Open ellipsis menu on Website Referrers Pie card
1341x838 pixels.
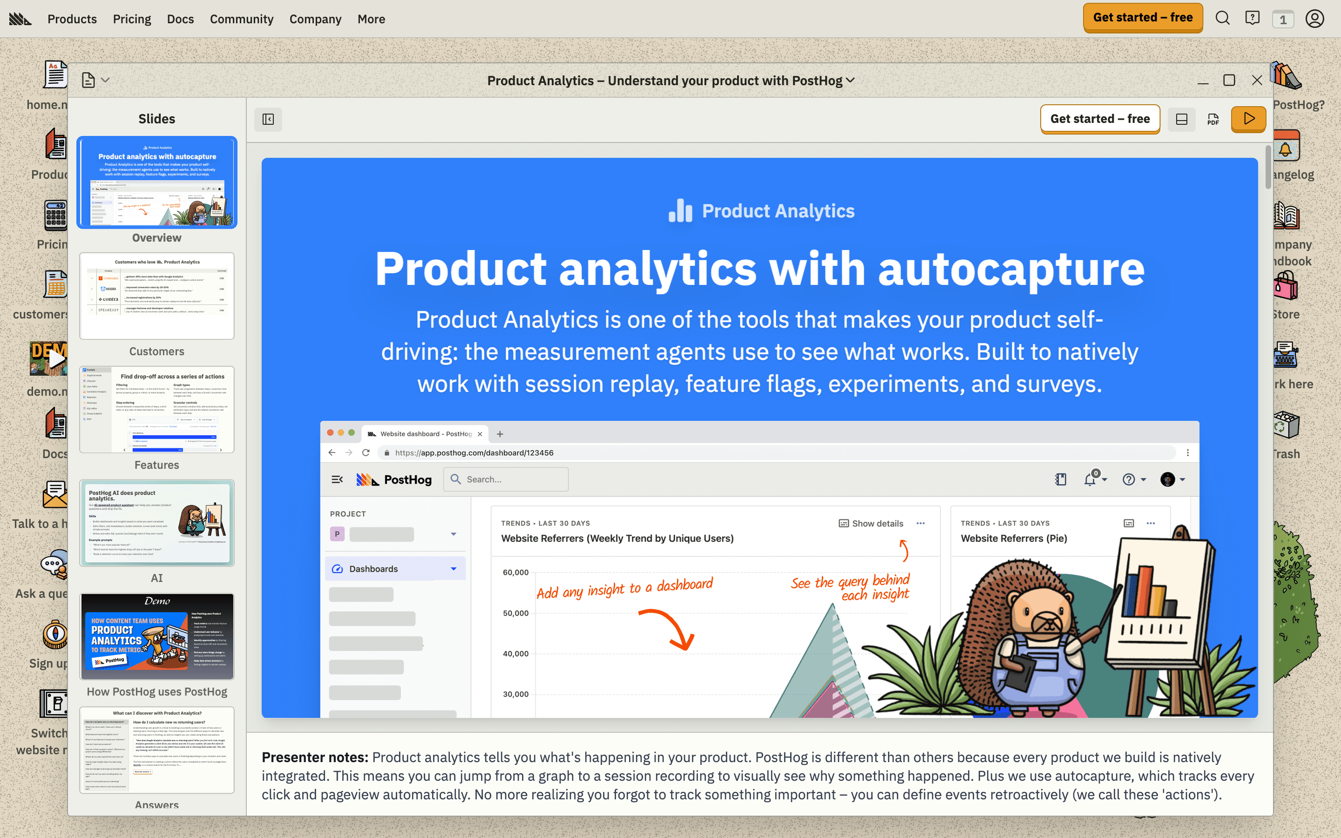click(x=1151, y=523)
